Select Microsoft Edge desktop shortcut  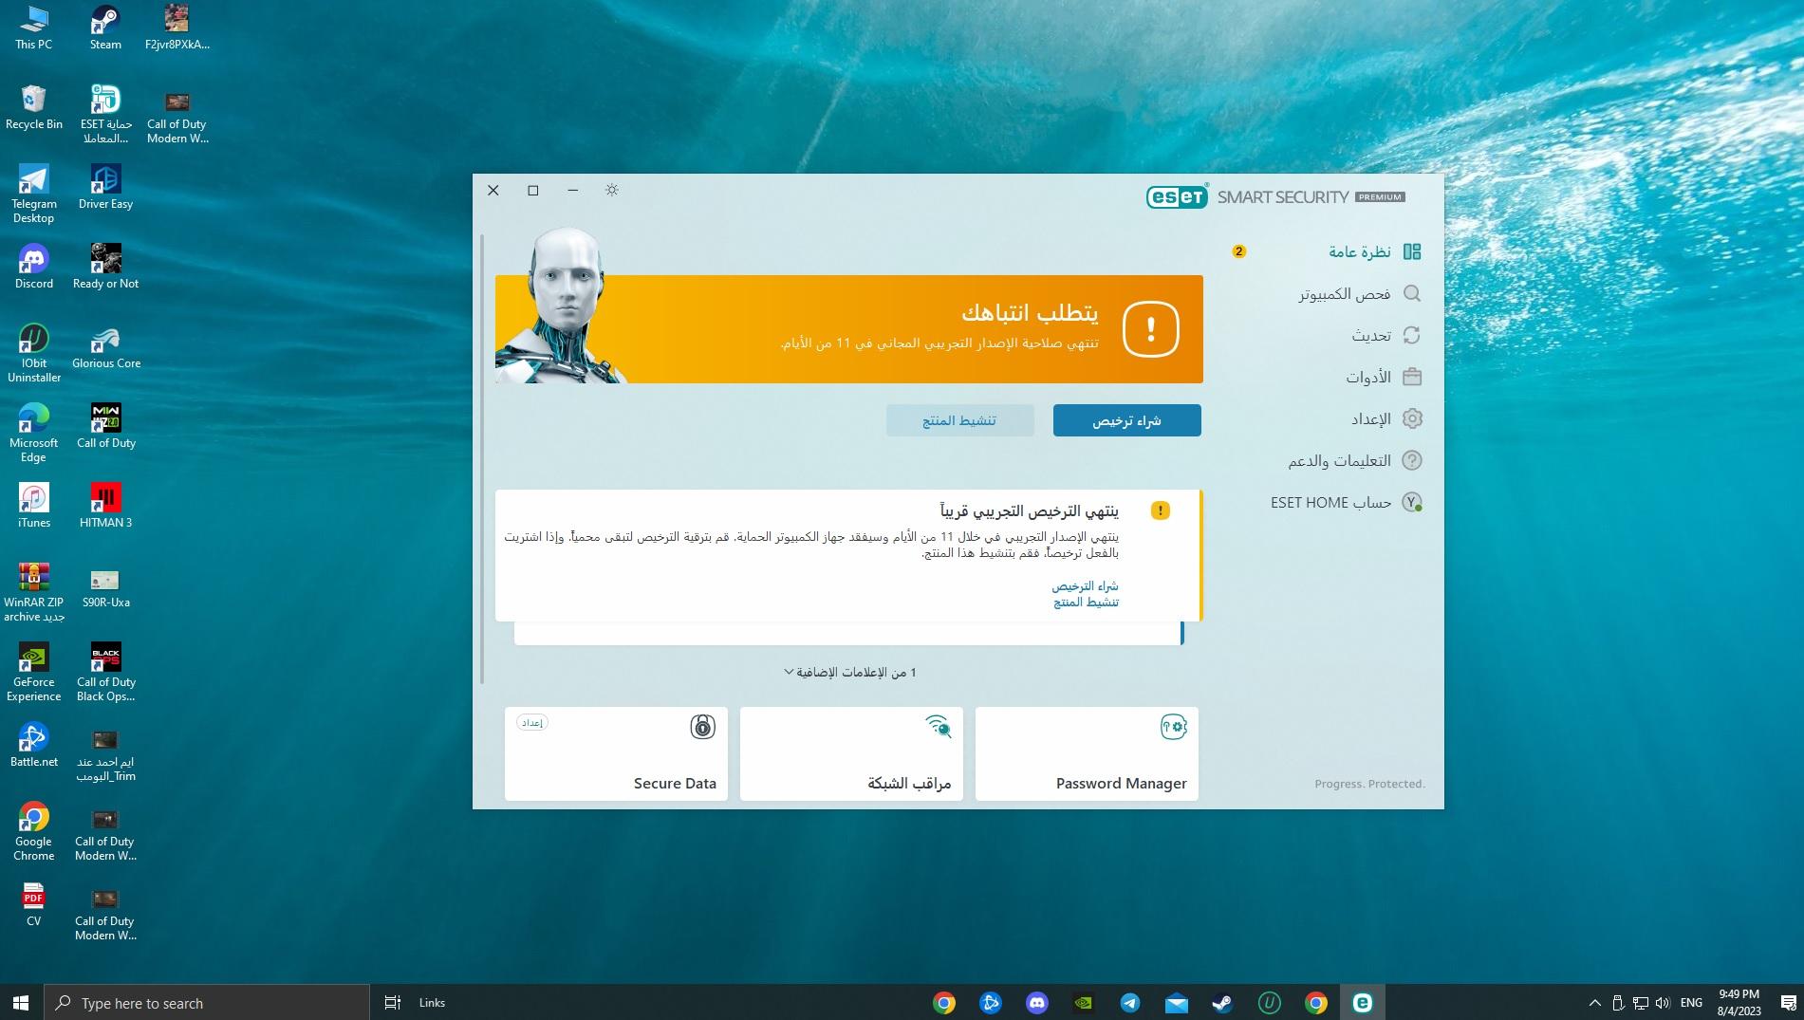33,433
